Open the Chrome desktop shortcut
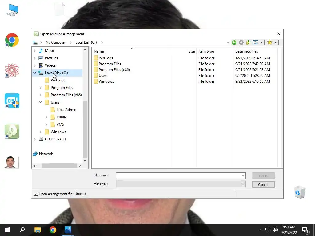 (12, 40)
